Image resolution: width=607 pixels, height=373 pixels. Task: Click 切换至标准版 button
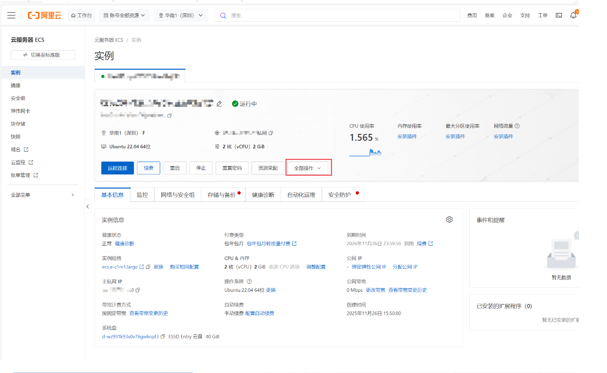pyautogui.click(x=43, y=55)
